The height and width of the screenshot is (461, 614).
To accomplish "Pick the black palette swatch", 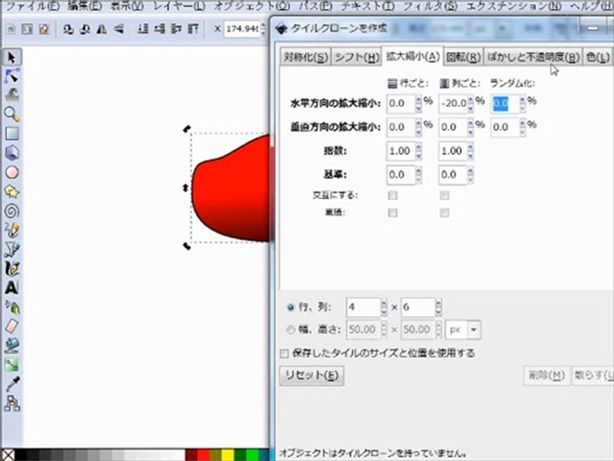I will tap(20, 455).
